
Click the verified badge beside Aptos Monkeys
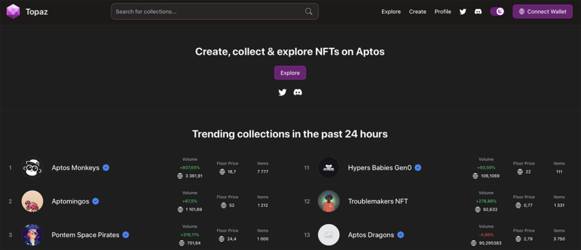[106, 168]
